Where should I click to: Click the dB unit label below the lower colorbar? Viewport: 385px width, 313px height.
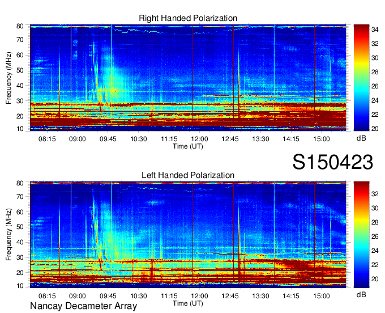(361, 295)
